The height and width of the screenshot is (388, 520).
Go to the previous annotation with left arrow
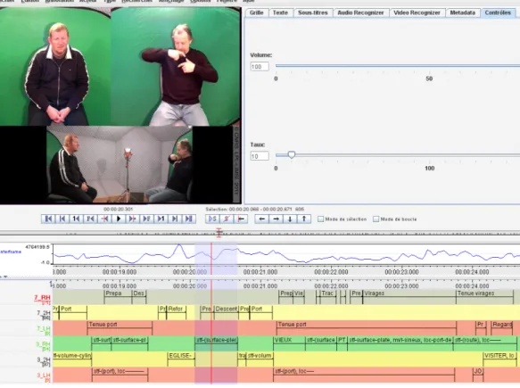pos(261,219)
